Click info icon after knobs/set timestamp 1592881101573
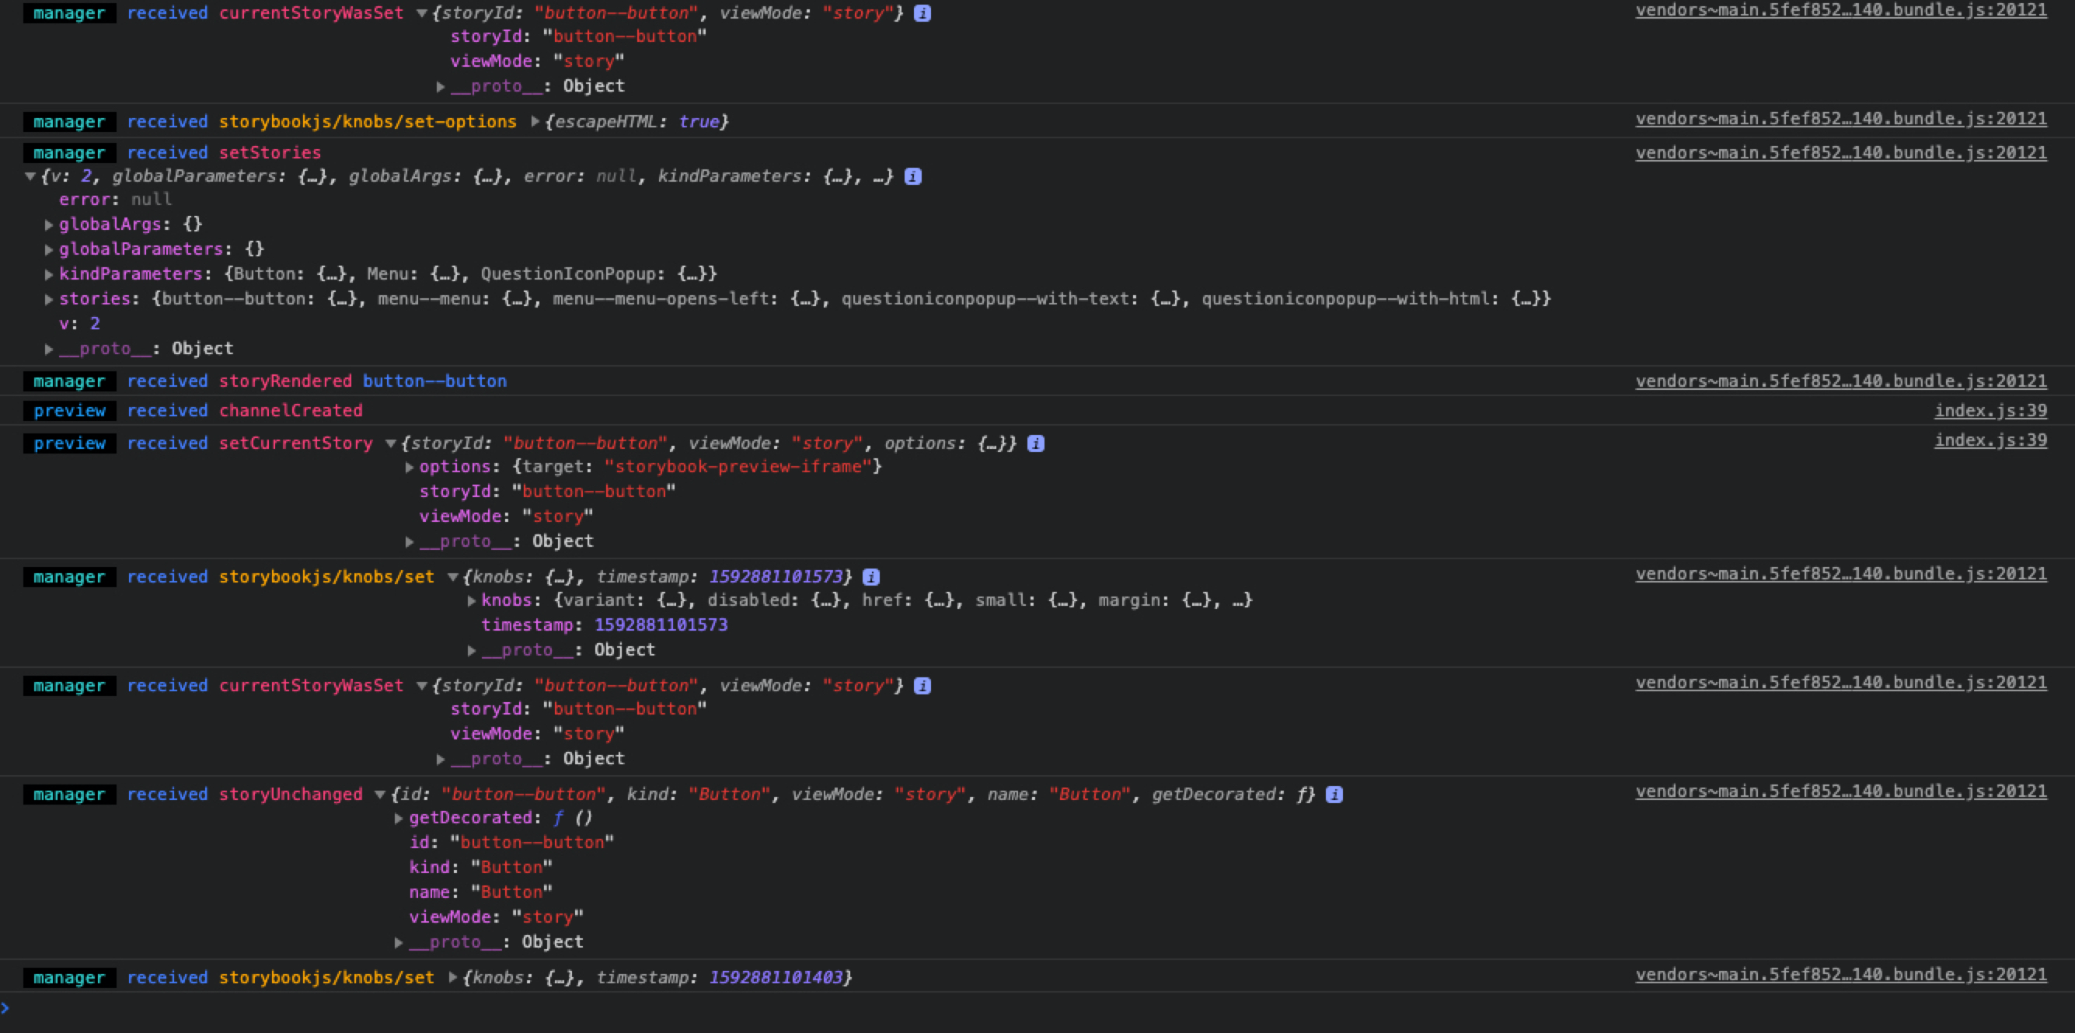Image resolution: width=2075 pixels, height=1033 pixels. click(870, 577)
